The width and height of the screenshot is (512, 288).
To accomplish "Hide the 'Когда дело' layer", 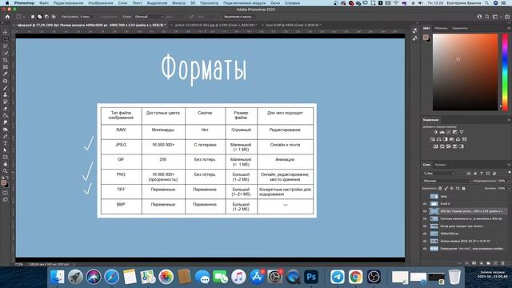I will click(x=425, y=226).
